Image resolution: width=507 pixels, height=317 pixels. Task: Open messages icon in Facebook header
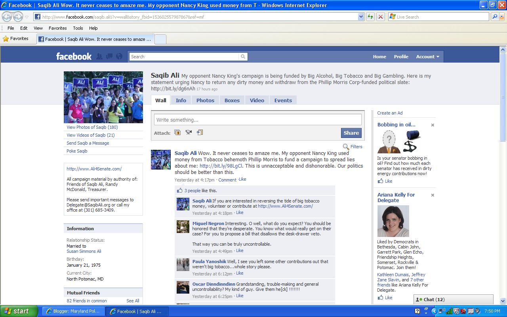tap(109, 57)
